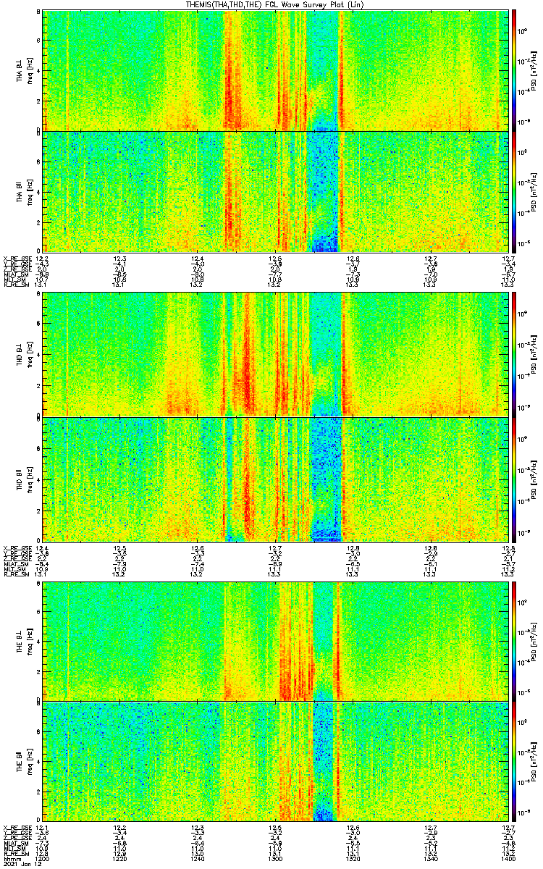Click the THEMIS FGL Wave Survey Plot title
This screenshot has width=543, height=869.
pos(274,4)
